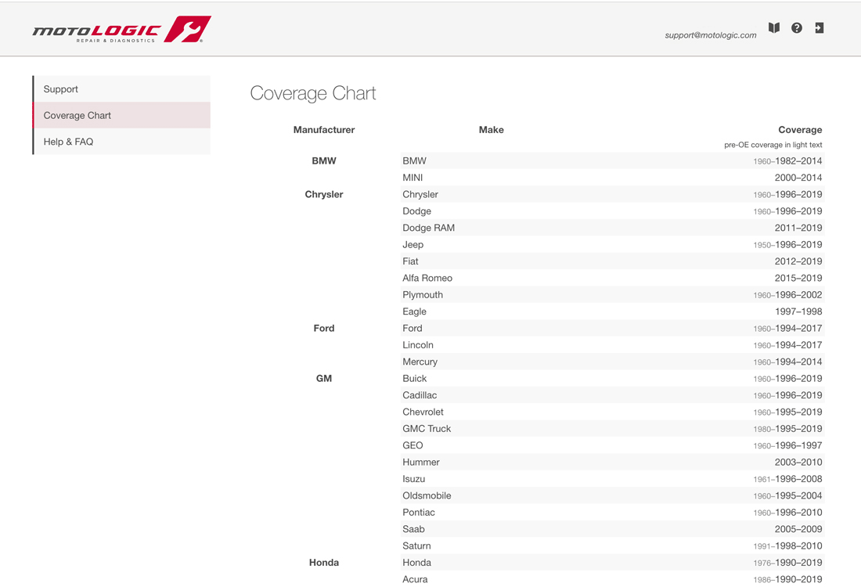
Task: Select the Support sidebar menu item
Action: click(x=121, y=89)
